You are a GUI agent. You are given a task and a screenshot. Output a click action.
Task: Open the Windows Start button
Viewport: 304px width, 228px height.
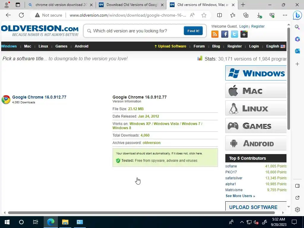click(7, 222)
